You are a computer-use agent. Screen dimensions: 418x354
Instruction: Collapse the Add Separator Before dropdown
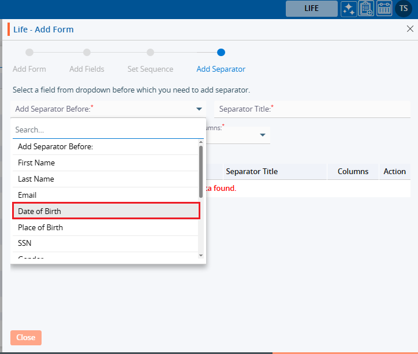point(199,109)
